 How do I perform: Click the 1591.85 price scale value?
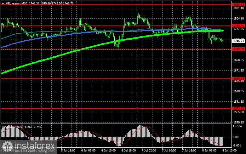[x=239, y=102]
